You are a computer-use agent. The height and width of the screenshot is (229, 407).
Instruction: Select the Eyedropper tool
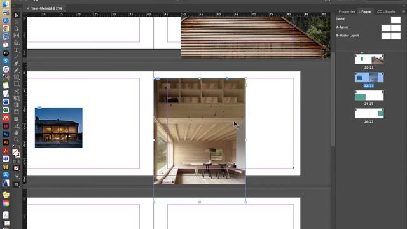click(17, 126)
